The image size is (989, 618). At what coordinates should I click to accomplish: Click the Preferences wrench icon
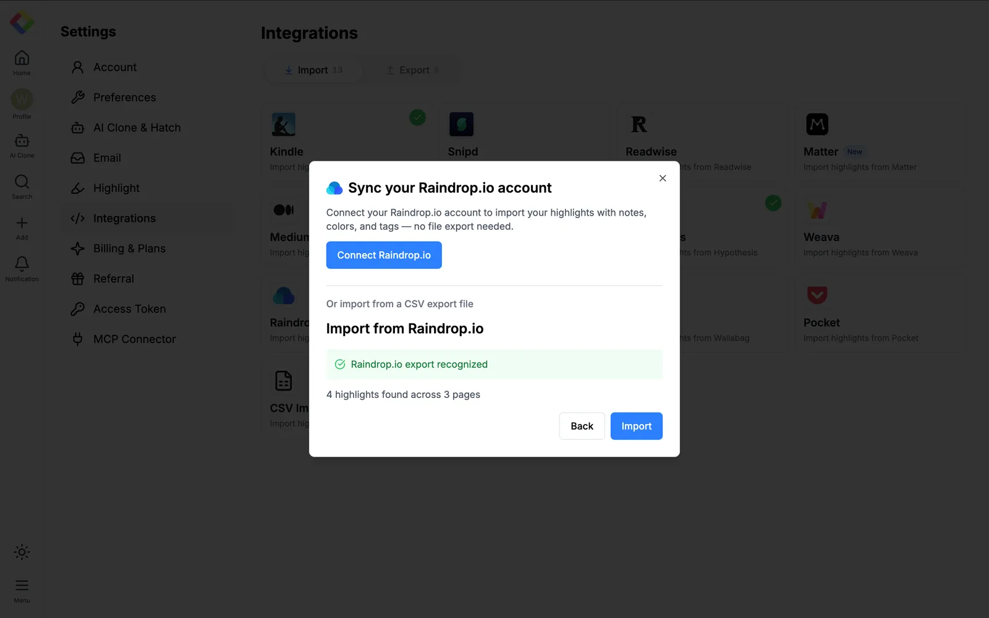click(77, 98)
